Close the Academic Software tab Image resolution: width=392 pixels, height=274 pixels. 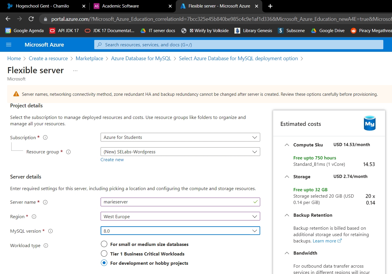point(170,6)
